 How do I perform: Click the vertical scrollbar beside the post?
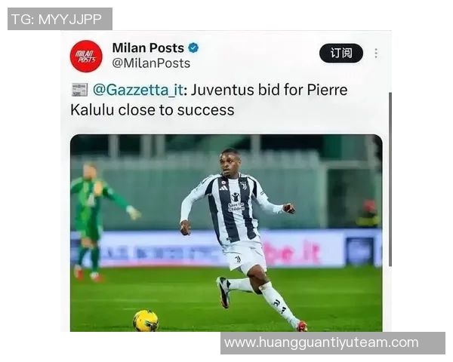pos(390,179)
